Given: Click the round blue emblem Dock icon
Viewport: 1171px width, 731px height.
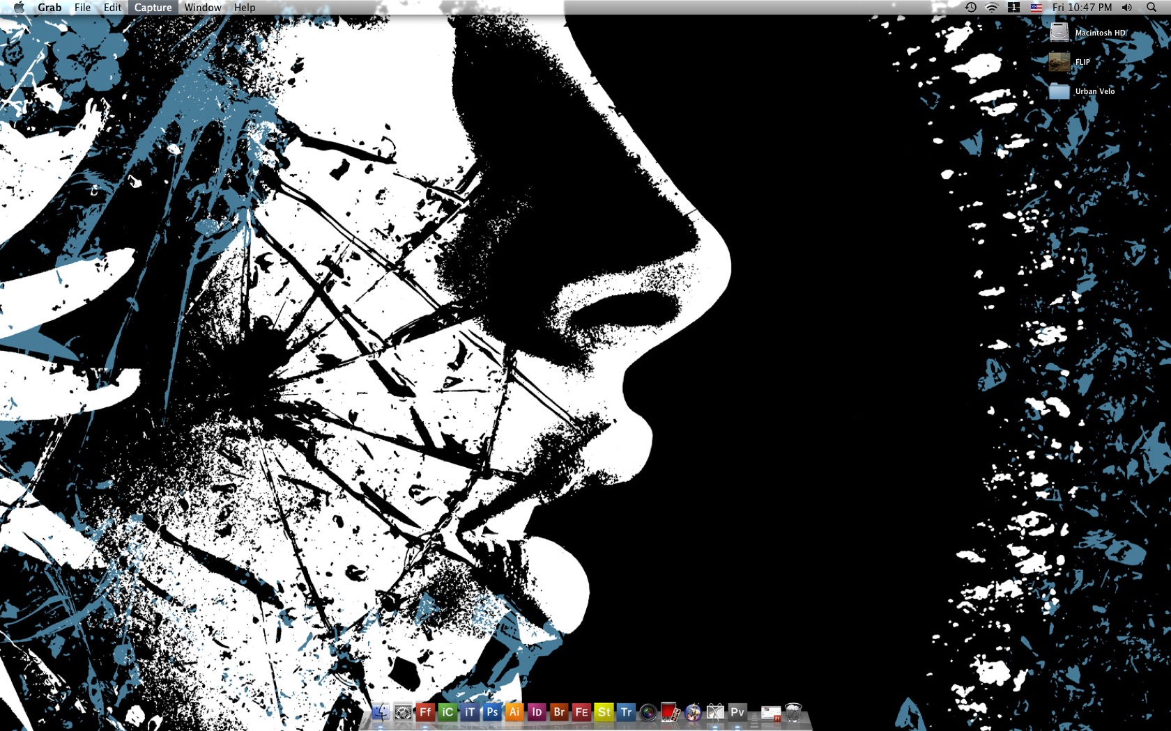Looking at the screenshot, I should tap(693, 712).
